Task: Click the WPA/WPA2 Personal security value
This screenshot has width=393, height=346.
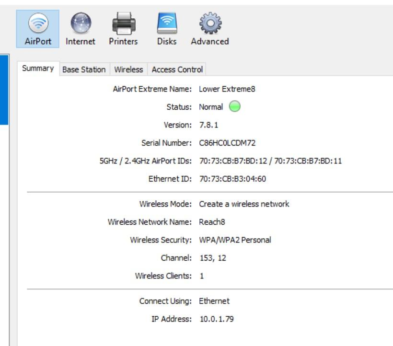Action: tap(235, 240)
